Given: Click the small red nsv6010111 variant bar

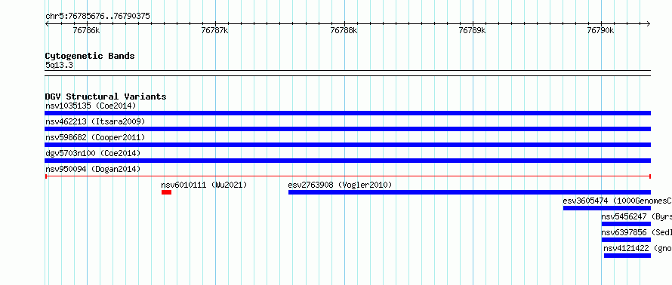Looking at the screenshot, I should 166,192.
